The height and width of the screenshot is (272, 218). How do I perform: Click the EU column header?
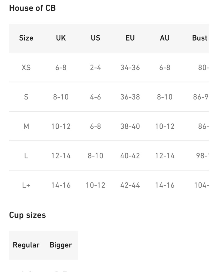point(130,38)
